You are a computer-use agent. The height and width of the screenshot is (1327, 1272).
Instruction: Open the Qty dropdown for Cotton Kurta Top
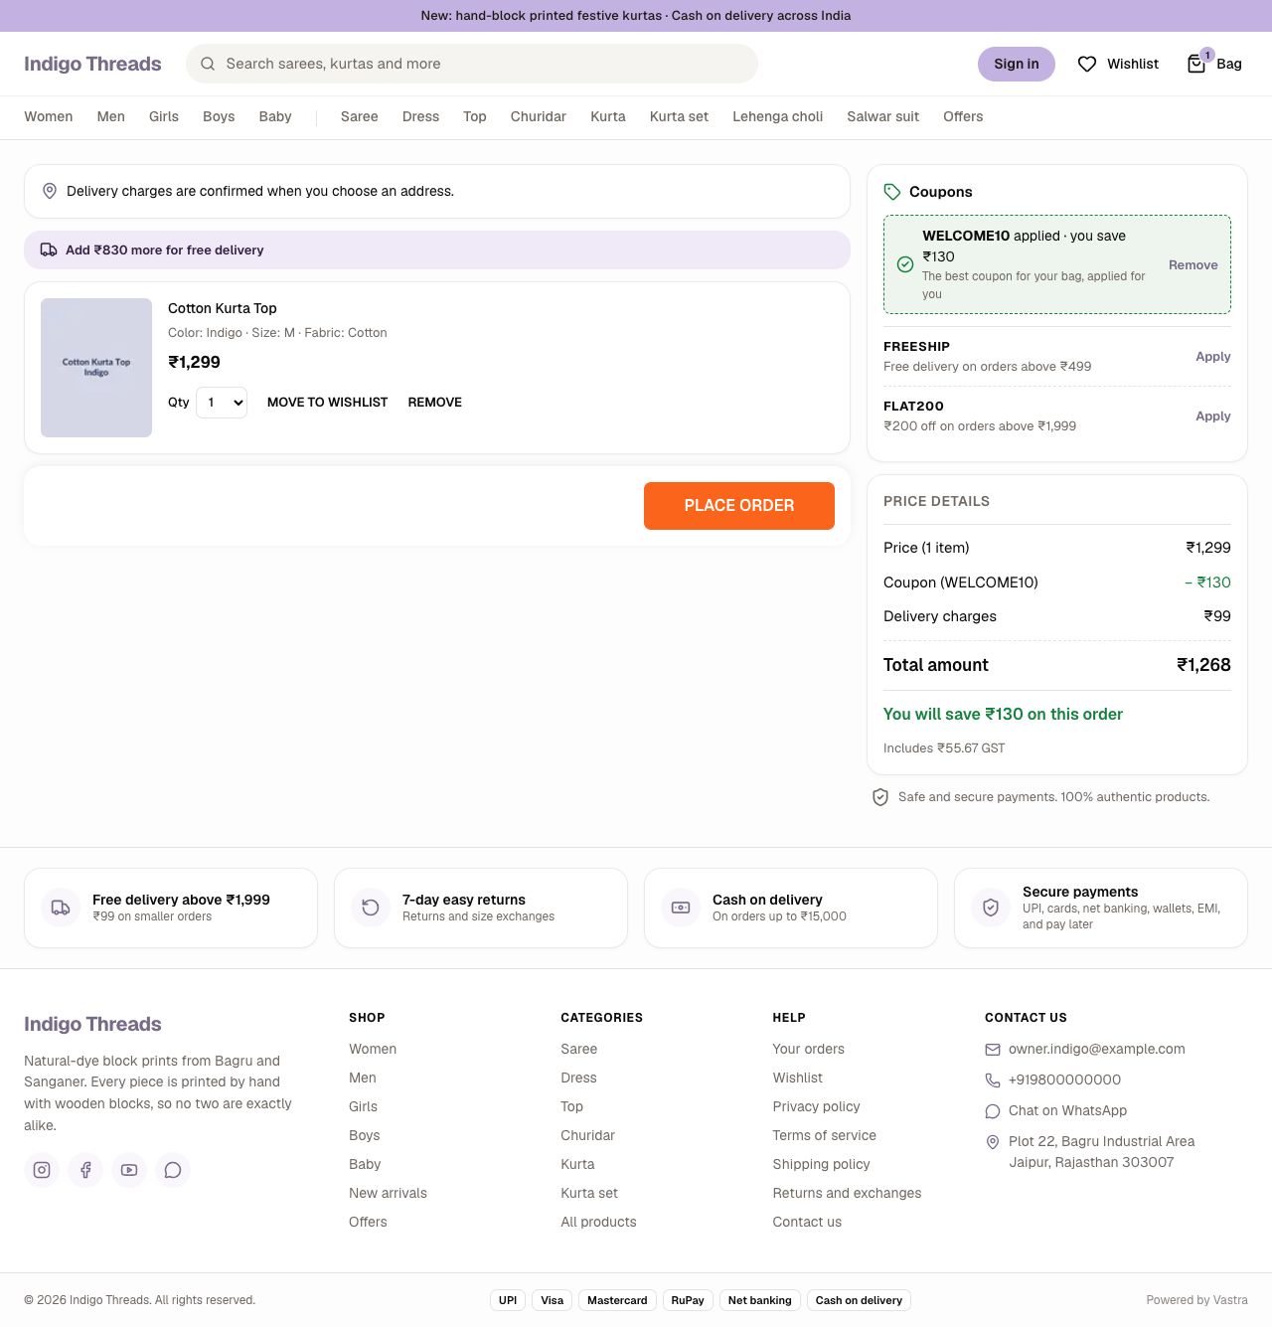point(222,403)
